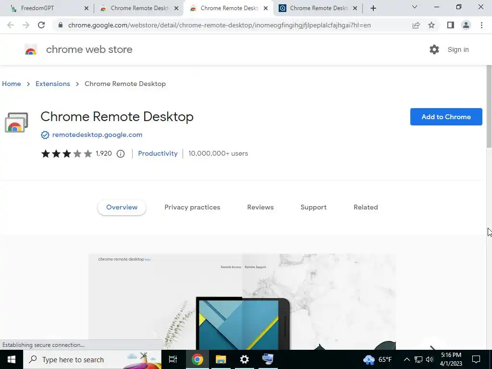Click the clock showing 5:16 PM
This screenshot has width=492, height=369.
(451, 359)
